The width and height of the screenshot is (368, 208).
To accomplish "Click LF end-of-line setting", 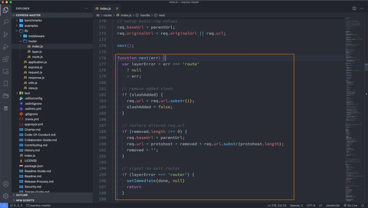I will (x=320, y=205).
